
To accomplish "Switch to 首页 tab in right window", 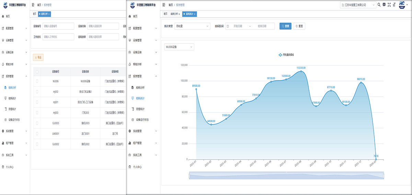I will click(165, 14).
